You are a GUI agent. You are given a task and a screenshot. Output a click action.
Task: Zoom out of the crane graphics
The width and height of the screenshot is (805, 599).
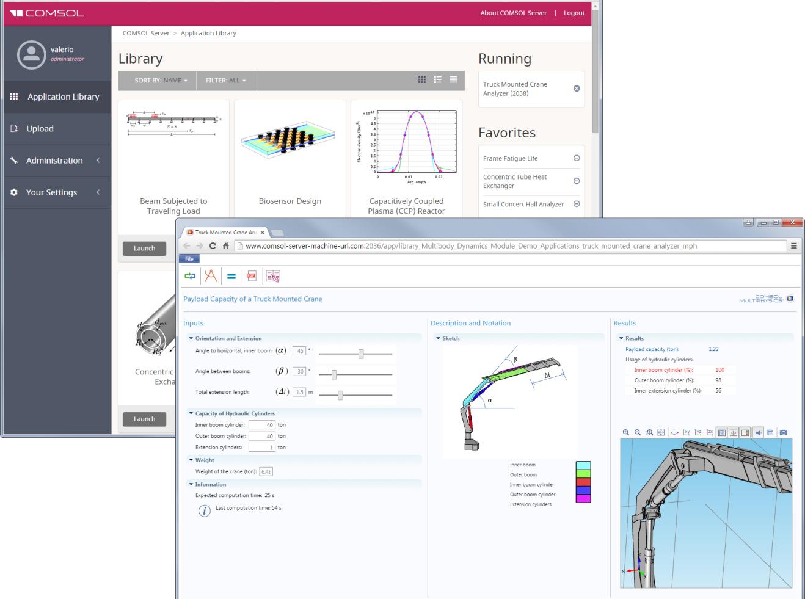point(638,432)
